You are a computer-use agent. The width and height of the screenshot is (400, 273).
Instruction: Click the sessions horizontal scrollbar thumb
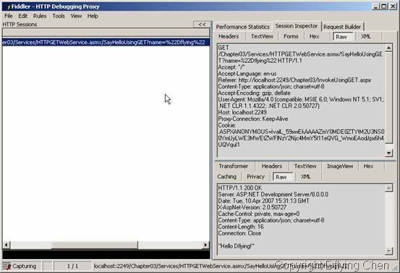click(x=95, y=245)
